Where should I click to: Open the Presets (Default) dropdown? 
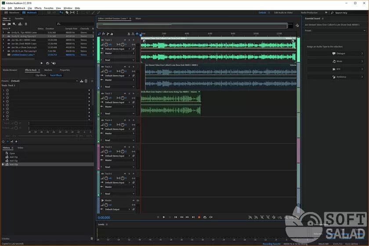click(44, 81)
